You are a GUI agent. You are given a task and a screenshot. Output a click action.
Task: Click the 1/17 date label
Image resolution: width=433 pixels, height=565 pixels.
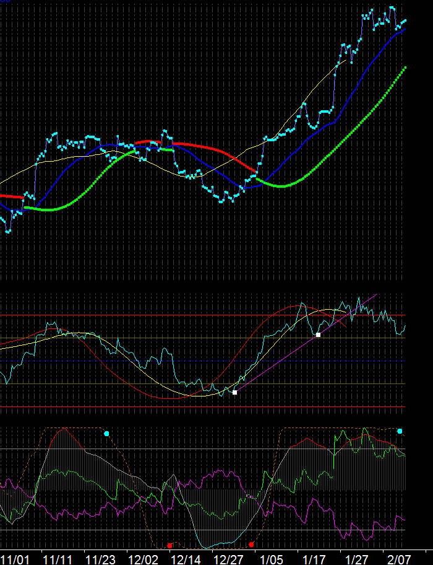(x=314, y=559)
